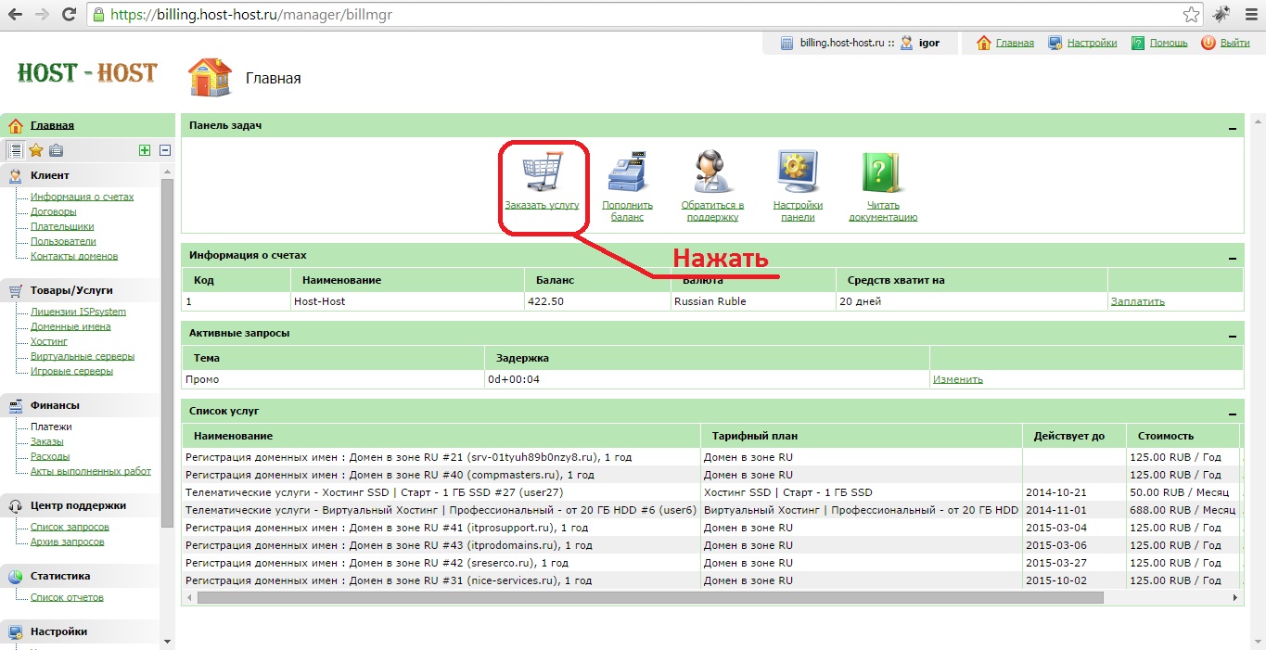
Task: Click the favorites star icon in sidebar
Action: click(36, 150)
